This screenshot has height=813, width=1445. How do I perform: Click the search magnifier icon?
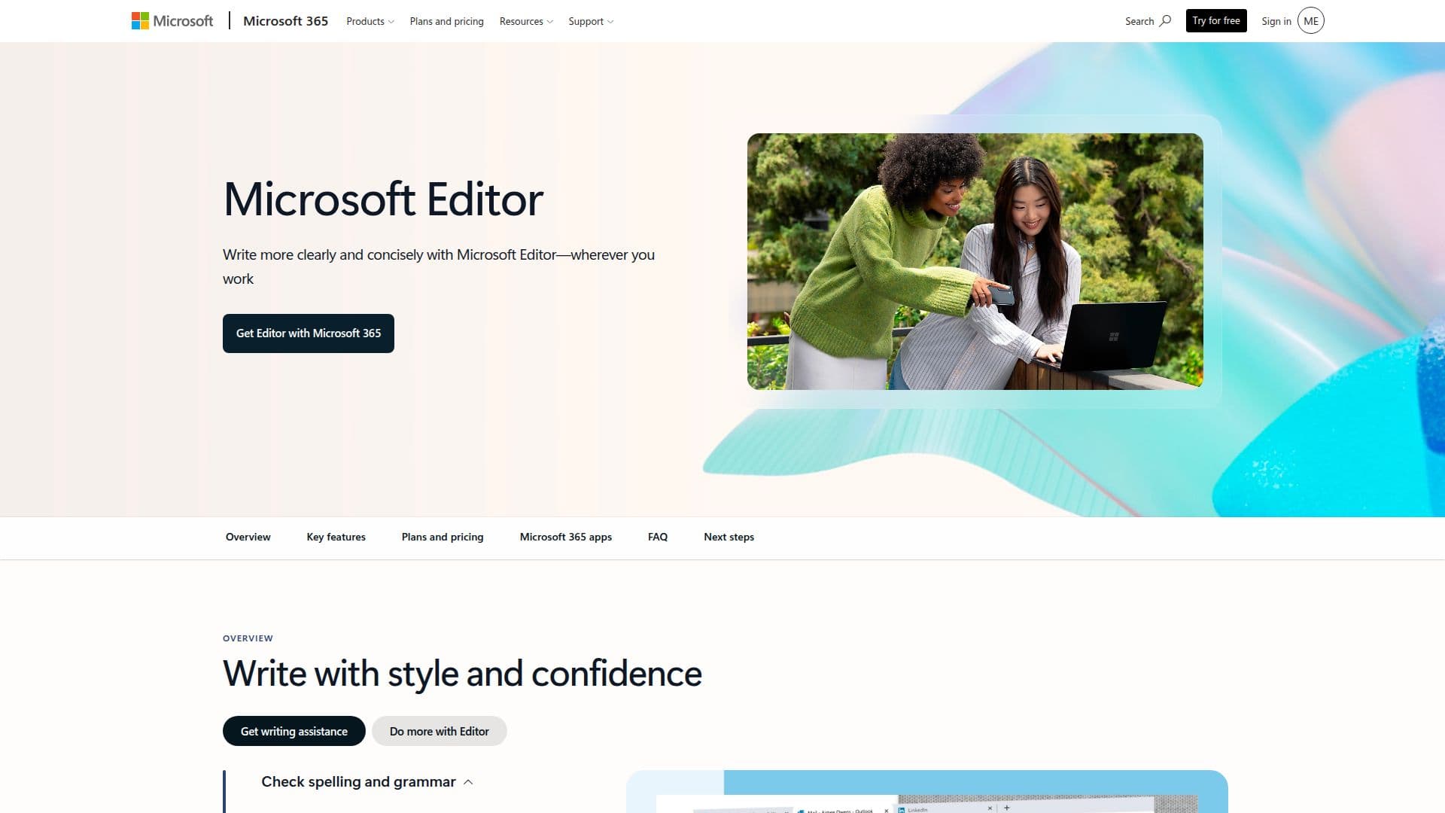(x=1165, y=21)
